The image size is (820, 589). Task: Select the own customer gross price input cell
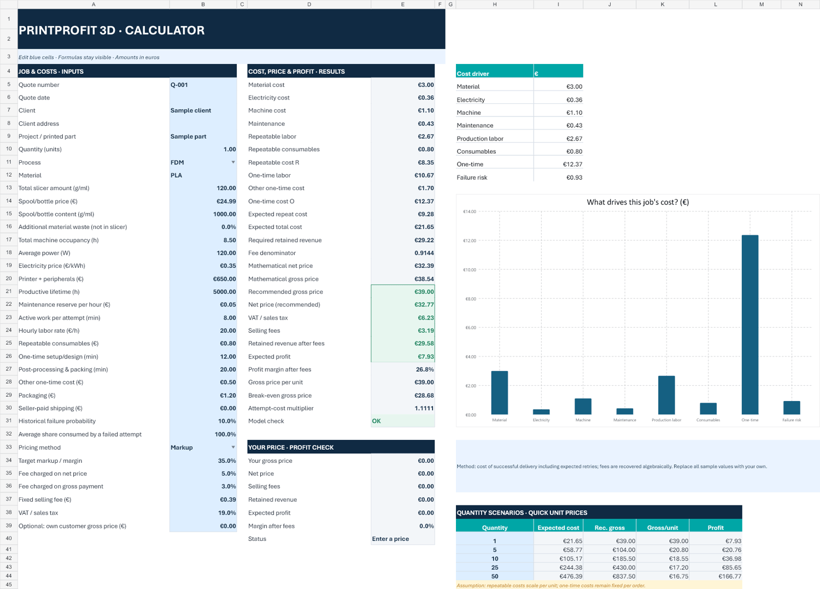click(203, 526)
